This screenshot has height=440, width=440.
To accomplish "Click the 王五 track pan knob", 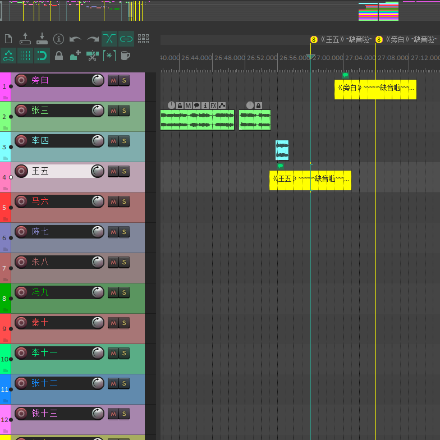I will pos(98,171).
